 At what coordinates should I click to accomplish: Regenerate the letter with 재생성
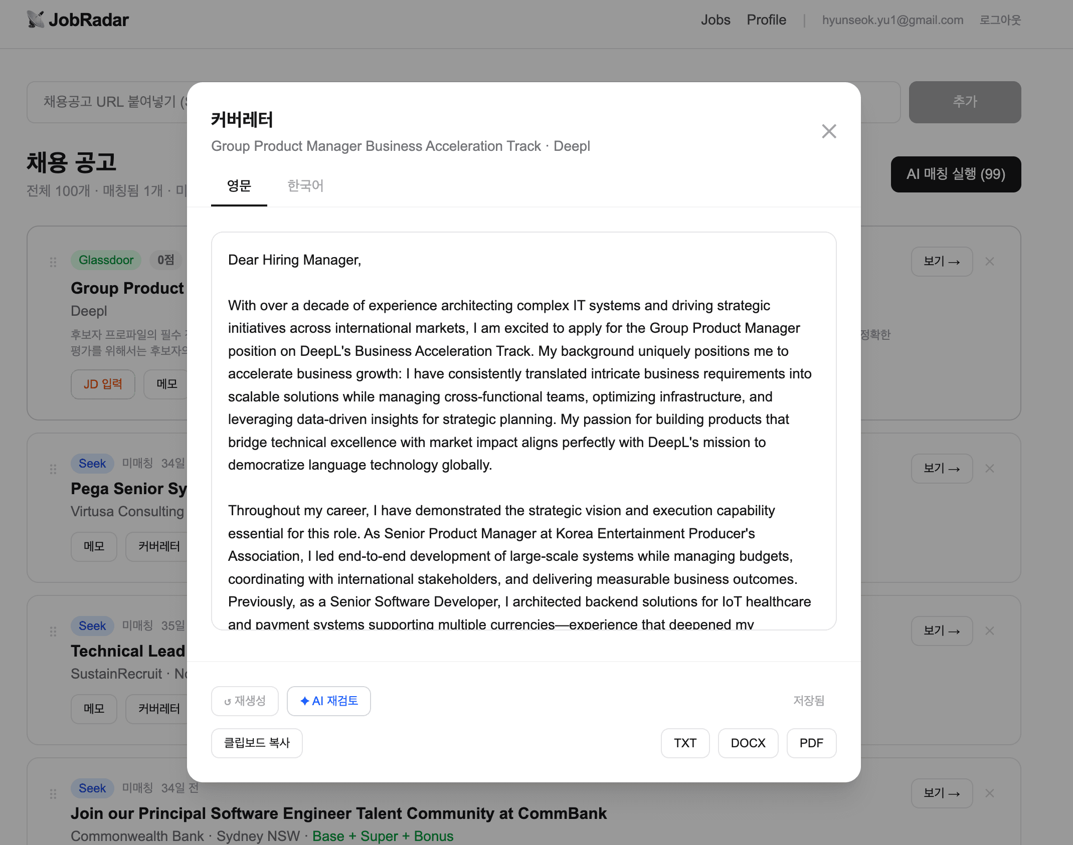pyautogui.click(x=245, y=701)
